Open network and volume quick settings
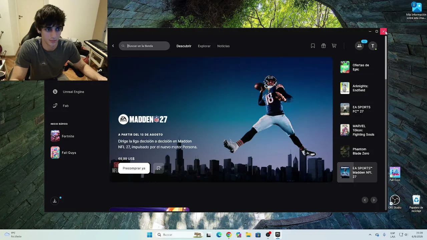 coord(404,235)
